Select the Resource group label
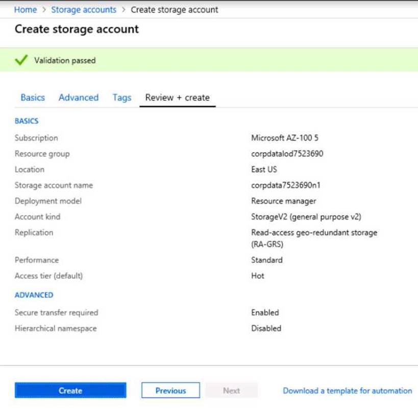 tap(42, 154)
